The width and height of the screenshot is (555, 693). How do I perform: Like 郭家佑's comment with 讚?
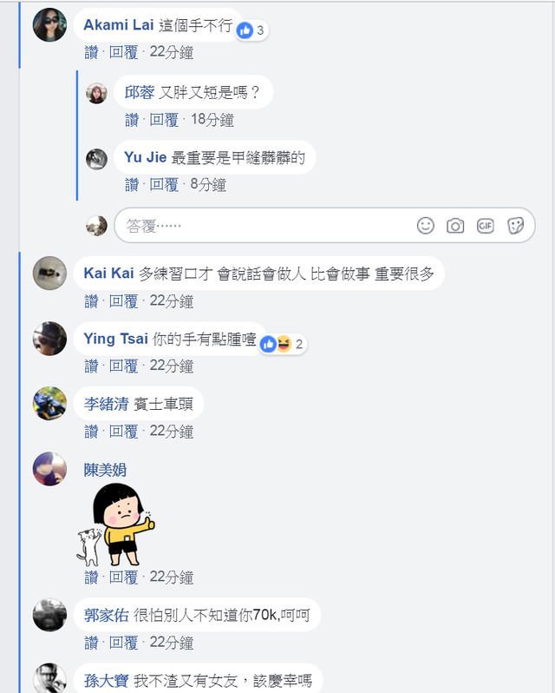91,642
